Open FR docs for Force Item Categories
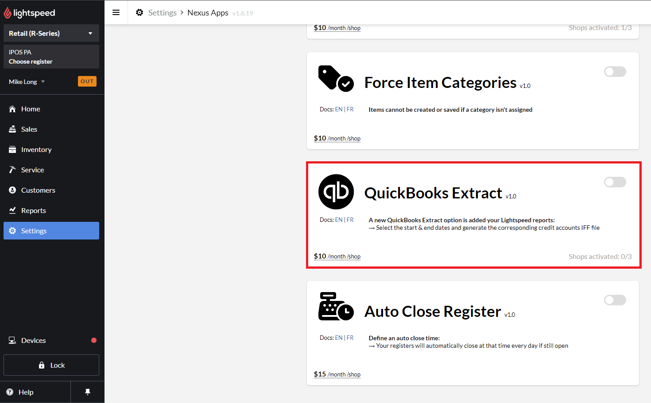Screen dimensions: 651x403 (350, 109)
